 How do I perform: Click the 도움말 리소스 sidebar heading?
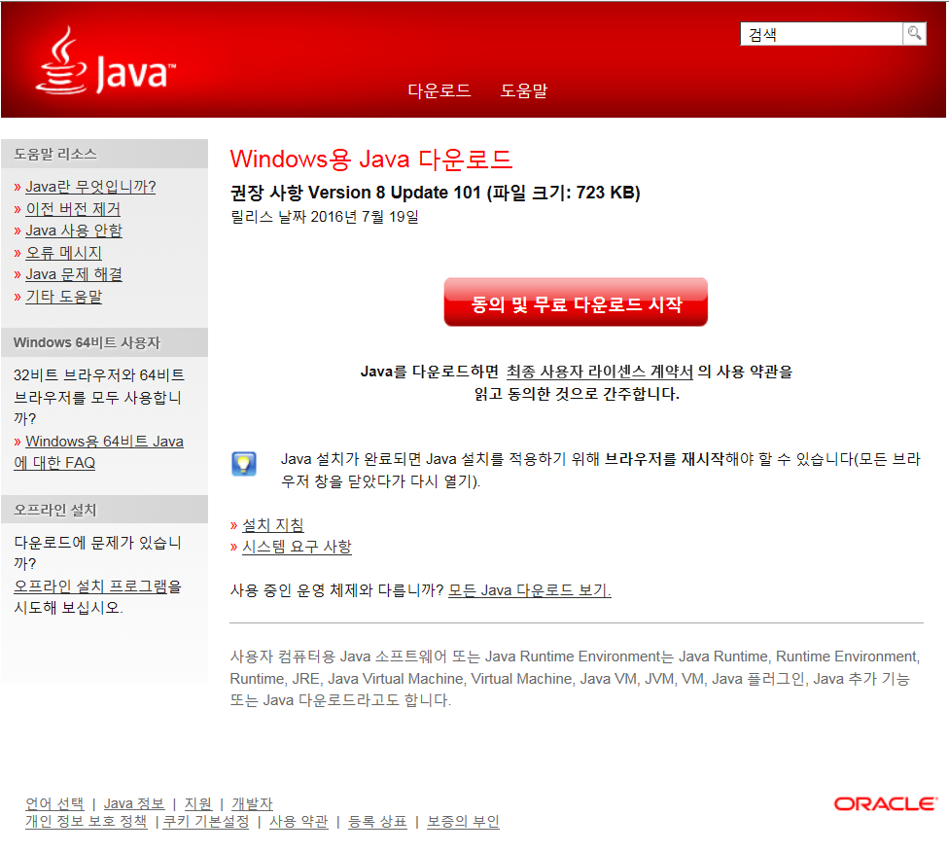(x=55, y=154)
